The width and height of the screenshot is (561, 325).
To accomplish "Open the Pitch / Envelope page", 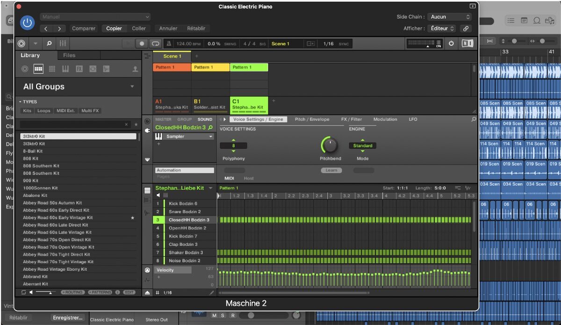I will pos(312,119).
